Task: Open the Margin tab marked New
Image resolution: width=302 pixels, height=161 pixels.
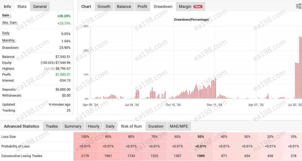Action: point(190,7)
